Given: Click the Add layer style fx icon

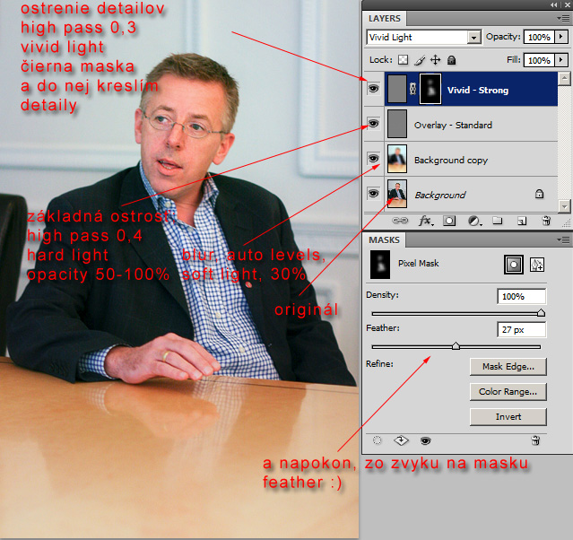Looking at the screenshot, I should [426, 220].
